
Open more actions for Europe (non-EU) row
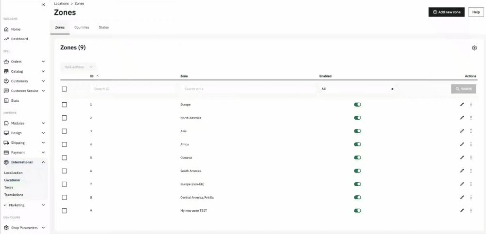(x=471, y=184)
